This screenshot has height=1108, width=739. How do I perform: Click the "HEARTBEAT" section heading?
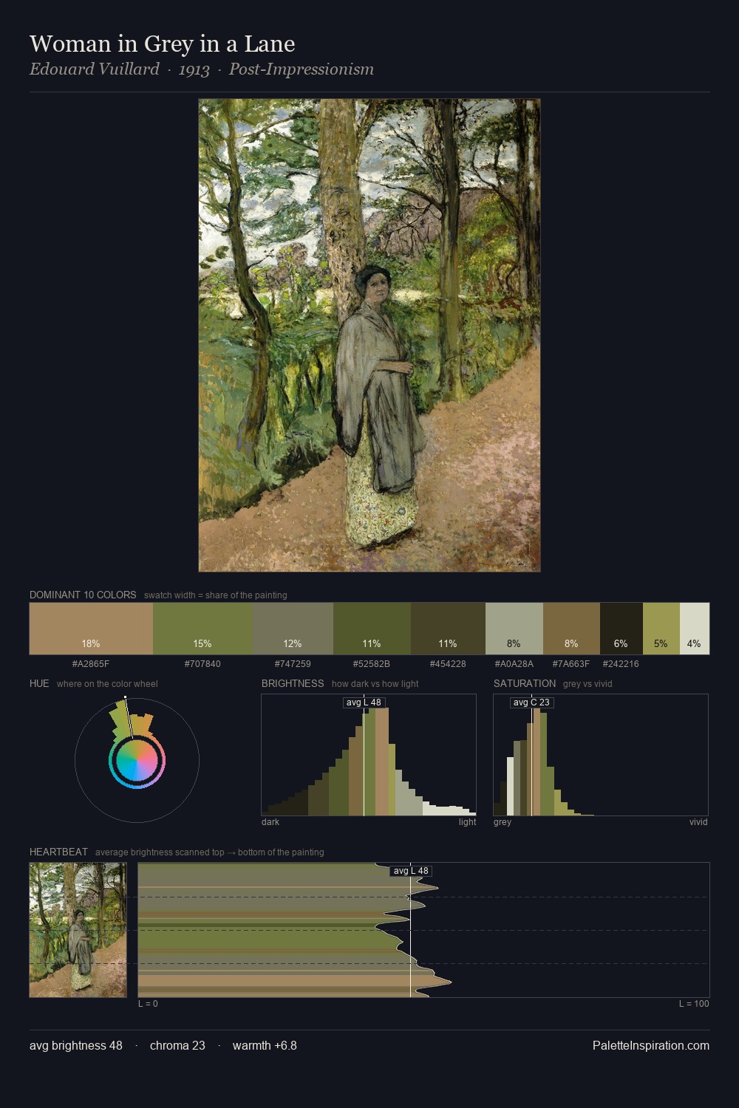58,852
